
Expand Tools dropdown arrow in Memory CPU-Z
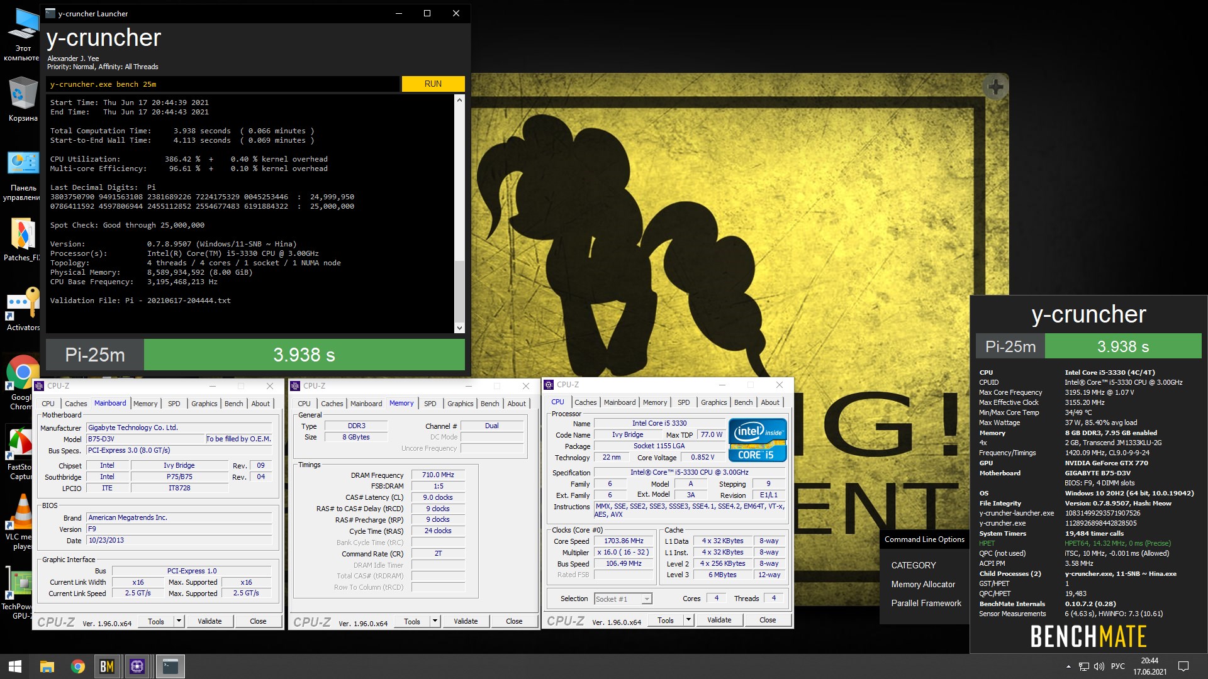[435, 621]
